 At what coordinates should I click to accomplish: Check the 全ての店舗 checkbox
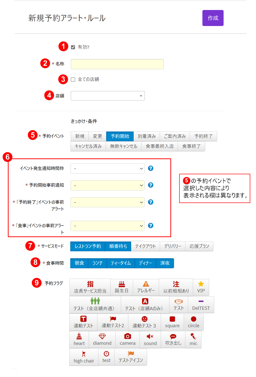[73, 79]
